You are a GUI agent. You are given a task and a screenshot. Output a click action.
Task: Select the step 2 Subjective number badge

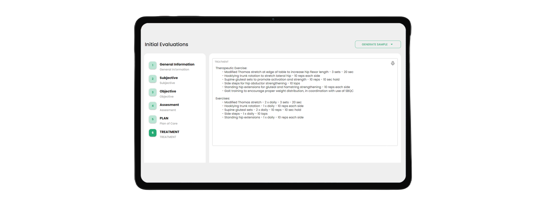[x=153, y=79]
